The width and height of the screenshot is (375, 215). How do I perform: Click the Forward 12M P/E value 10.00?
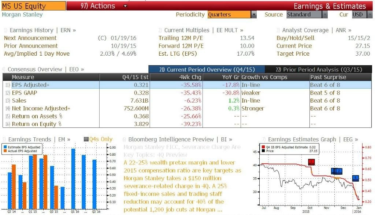[247, 46]
